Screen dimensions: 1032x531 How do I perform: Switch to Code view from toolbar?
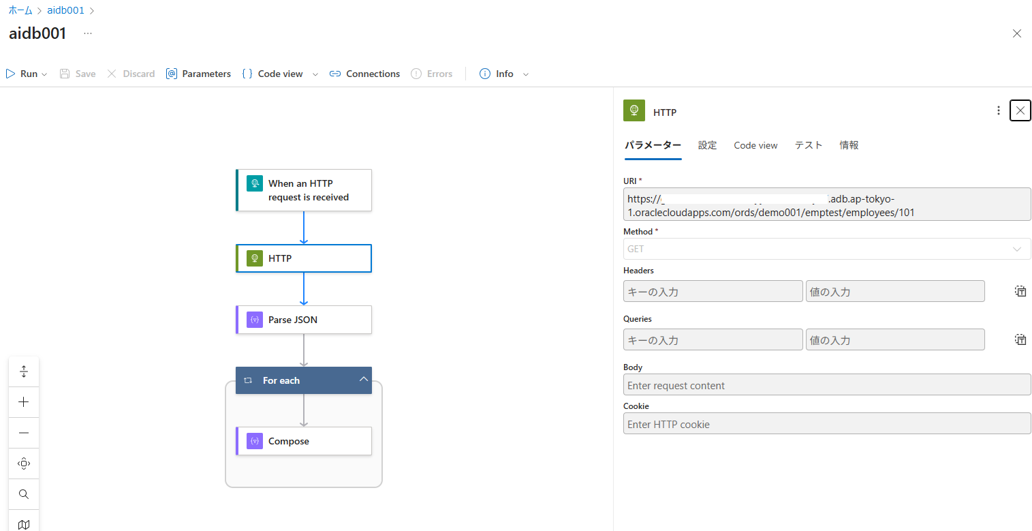(272, 74)
